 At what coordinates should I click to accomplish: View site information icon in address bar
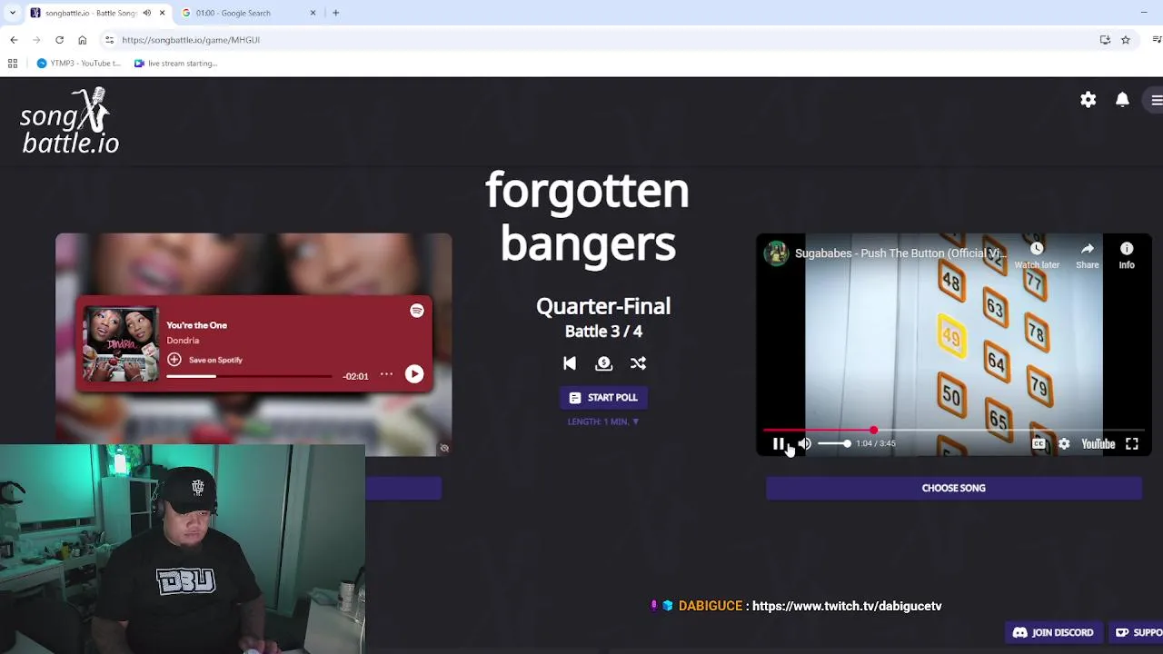click(109, 40)
